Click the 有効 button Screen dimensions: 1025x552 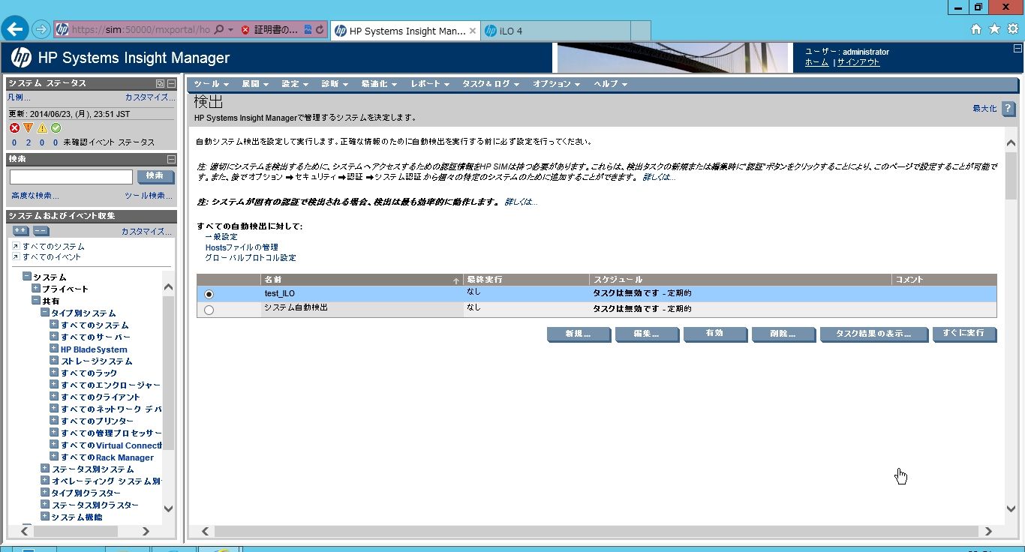[x=715, y=334]
